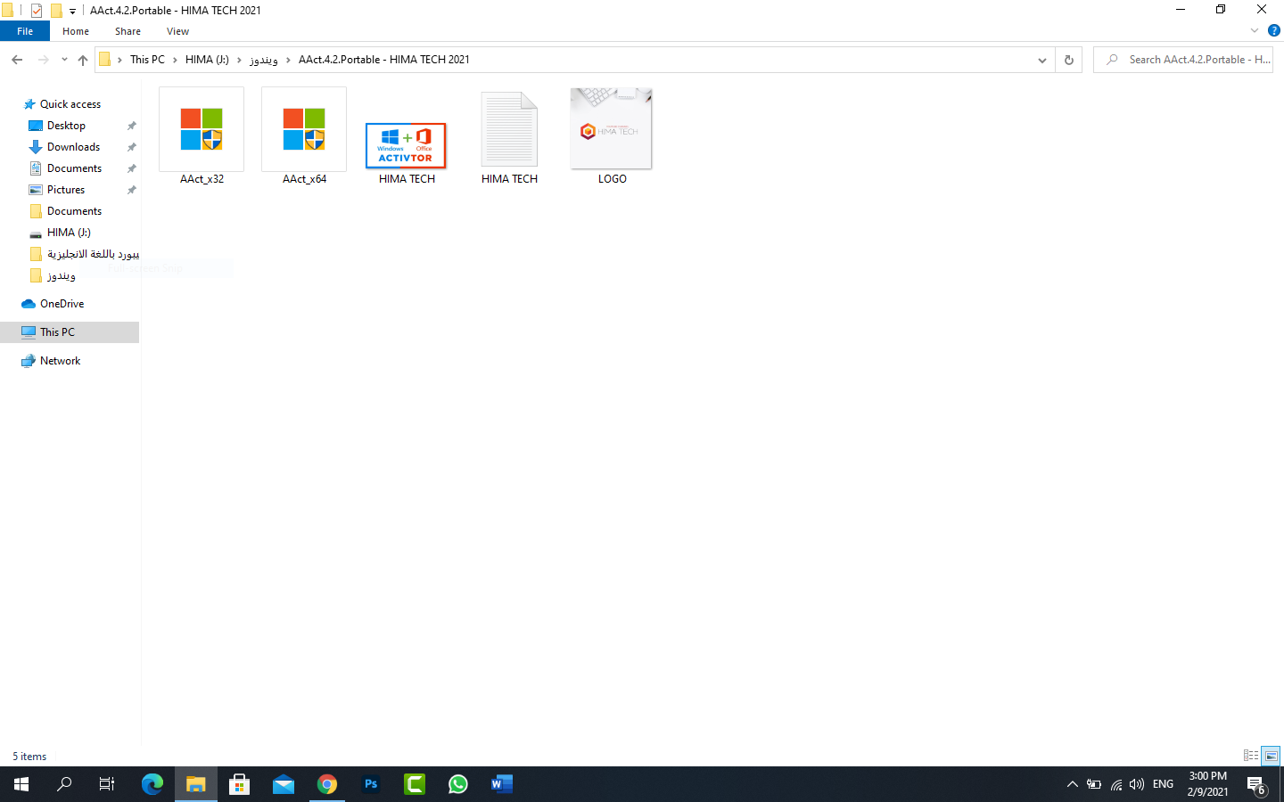Click HIMA (J:) in the address breadcrumb

207,60
